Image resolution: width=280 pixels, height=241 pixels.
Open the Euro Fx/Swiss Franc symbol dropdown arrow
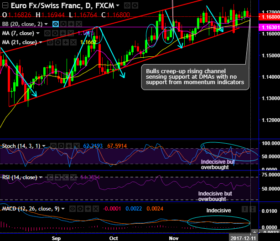click(x=118, y=5)
